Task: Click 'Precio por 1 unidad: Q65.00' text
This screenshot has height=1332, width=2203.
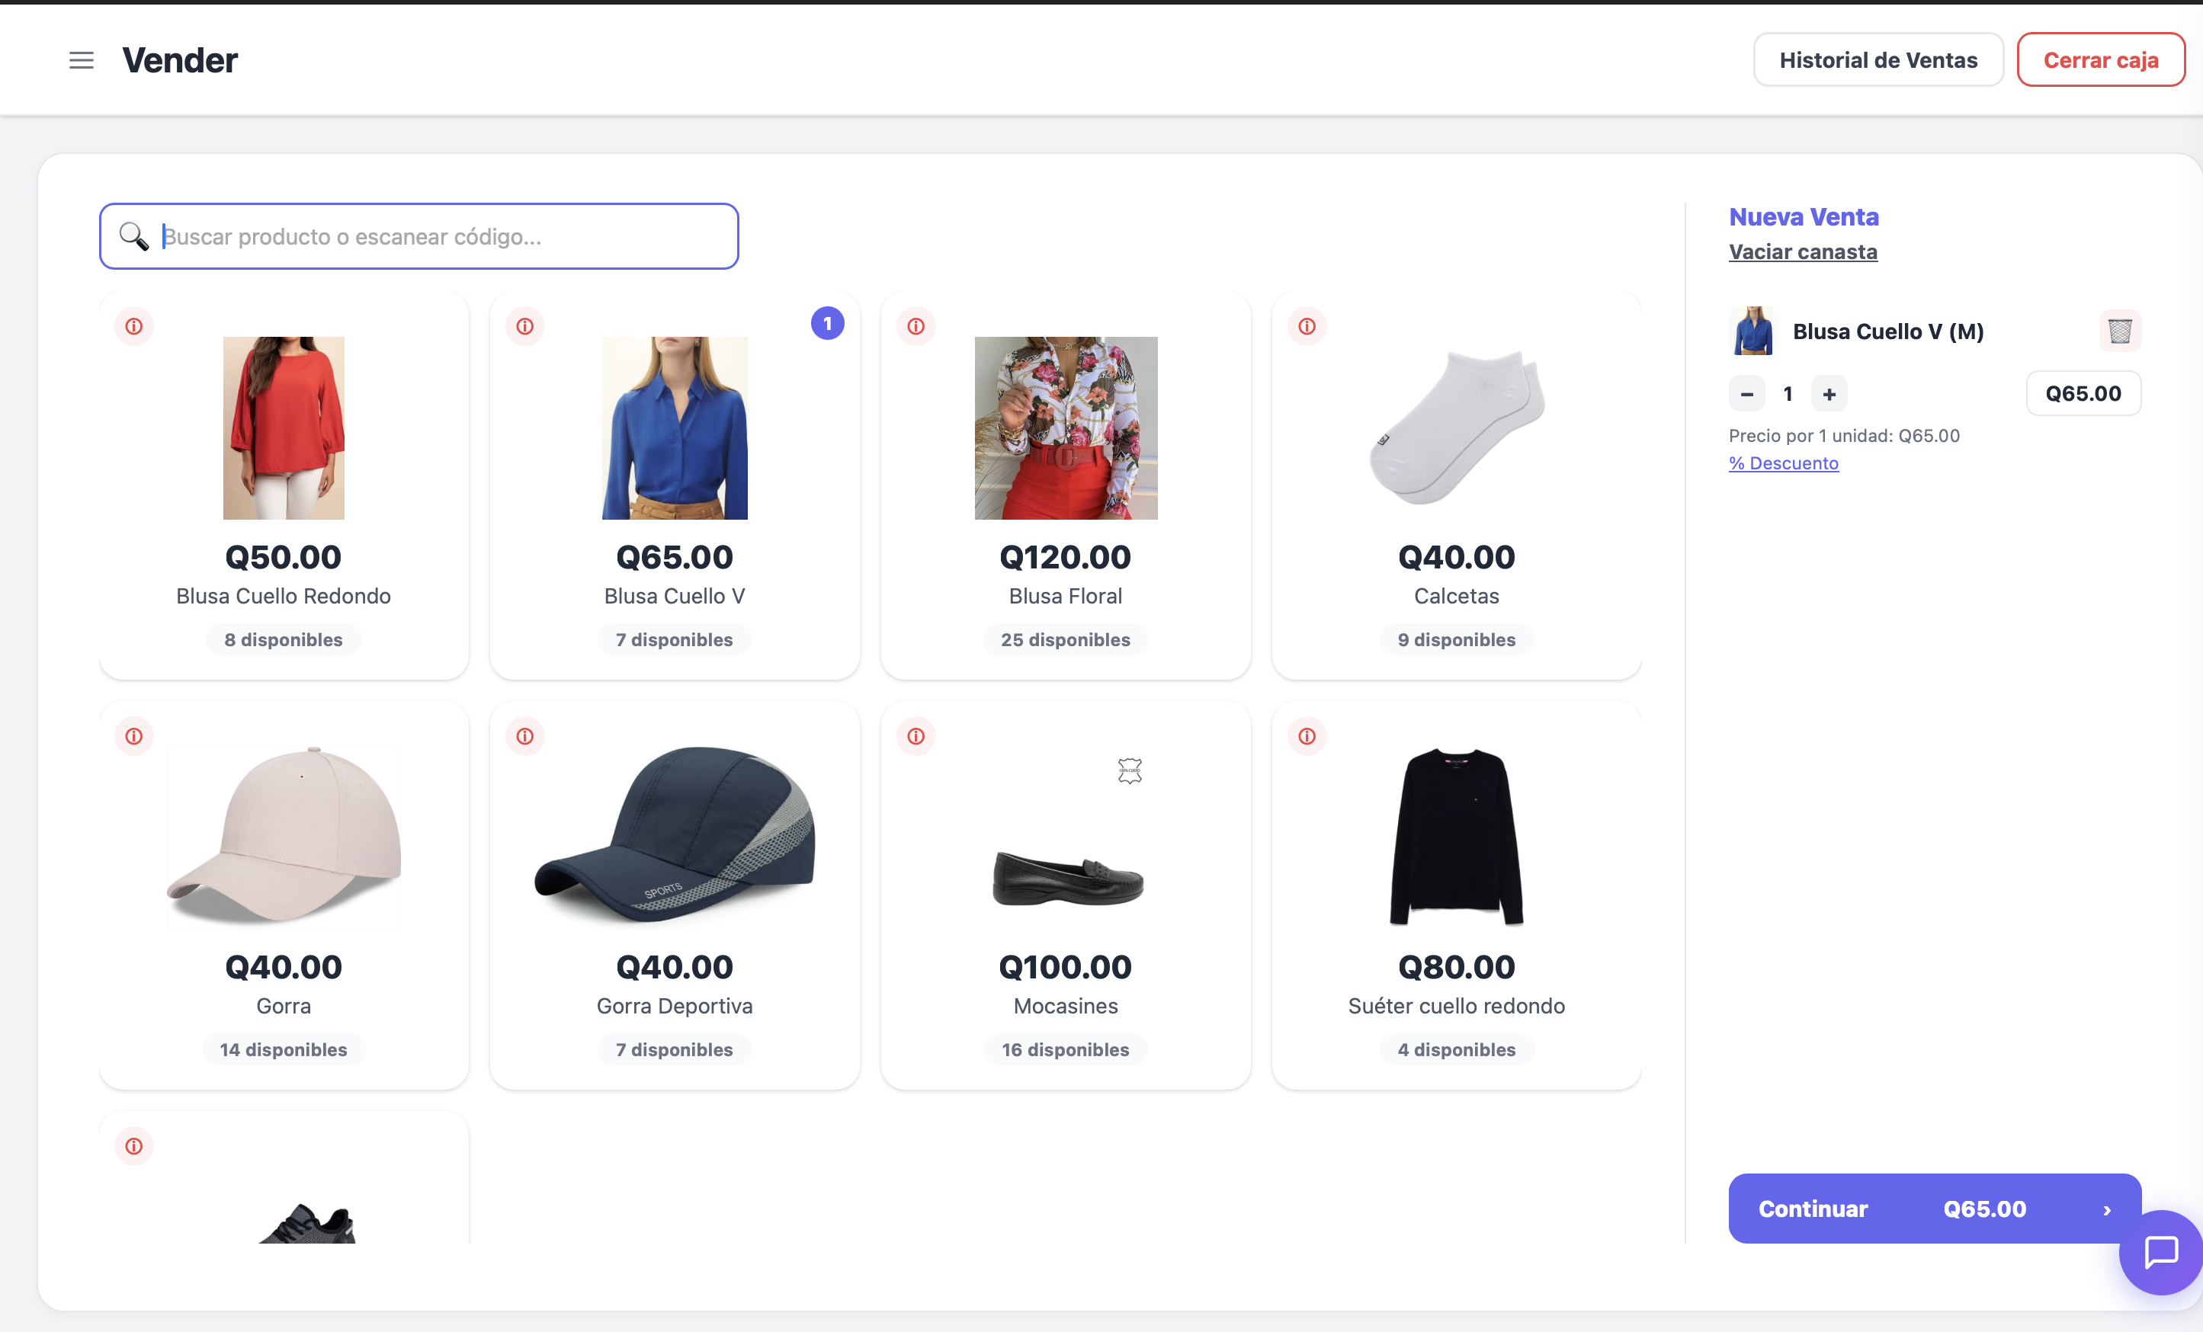Action: point(1843,435)
